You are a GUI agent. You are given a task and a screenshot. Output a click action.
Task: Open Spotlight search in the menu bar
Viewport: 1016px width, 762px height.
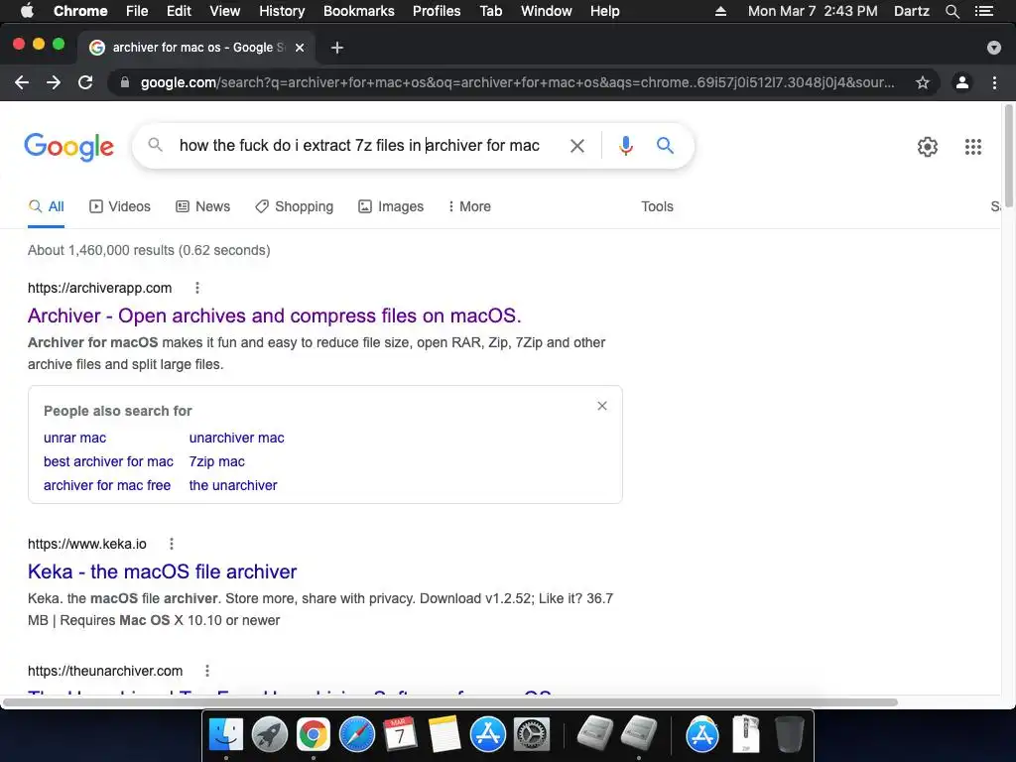[x=952, y=11]
